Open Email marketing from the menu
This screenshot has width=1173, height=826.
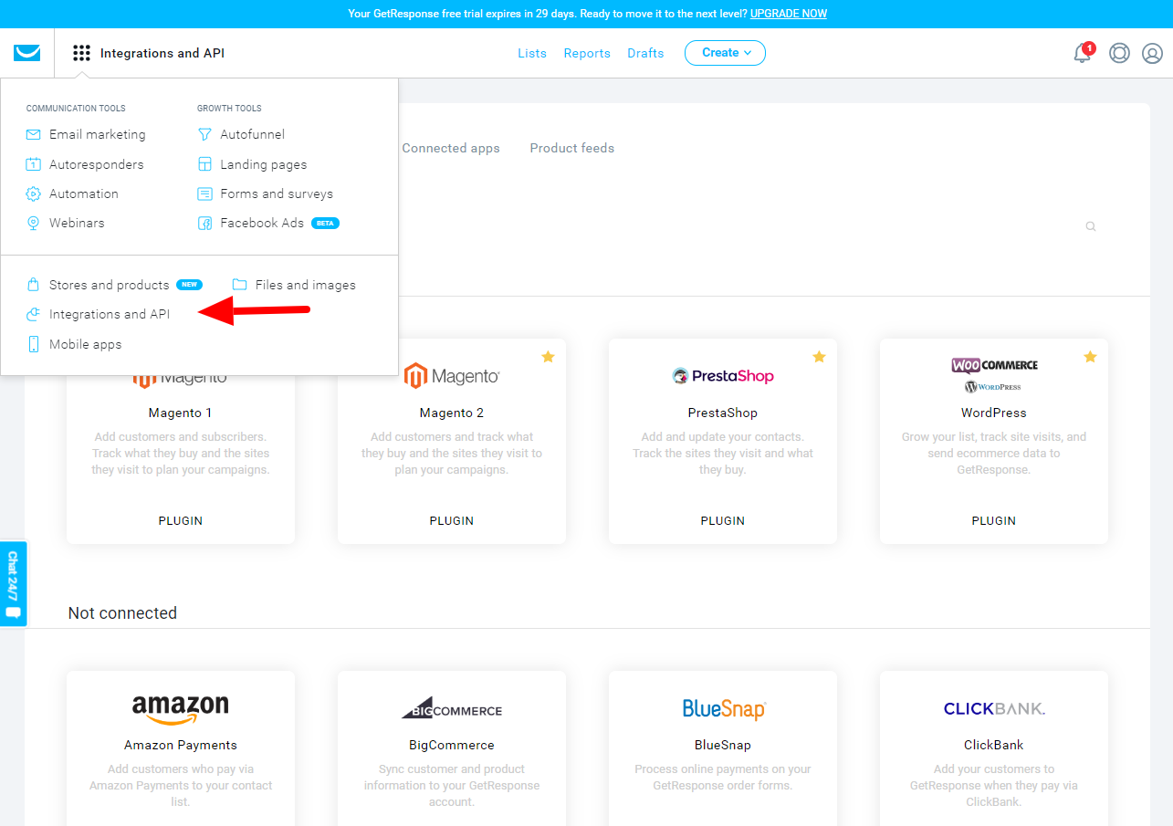coord(97,134)
